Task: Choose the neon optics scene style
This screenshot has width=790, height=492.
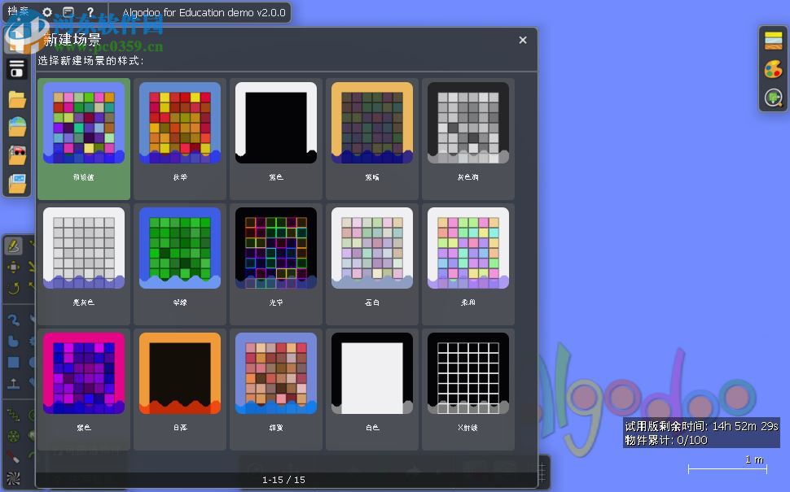Action: click(276, 264)
